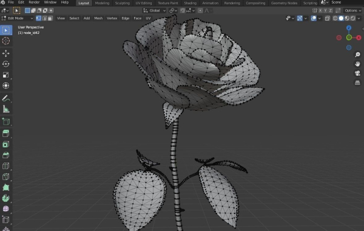Open the shading options dropdown arrow
Viewport: 364px width, 231px height.
[x=359, y=18]
